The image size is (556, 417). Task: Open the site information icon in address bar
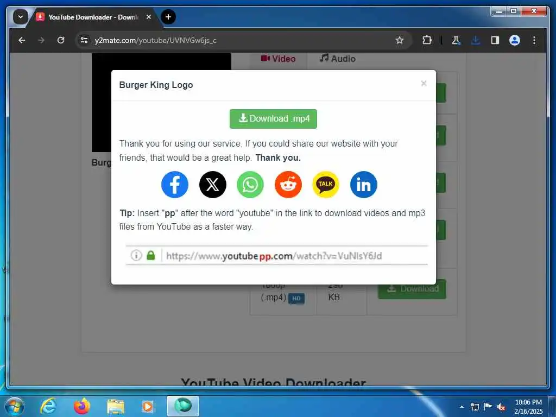(84, 40)
